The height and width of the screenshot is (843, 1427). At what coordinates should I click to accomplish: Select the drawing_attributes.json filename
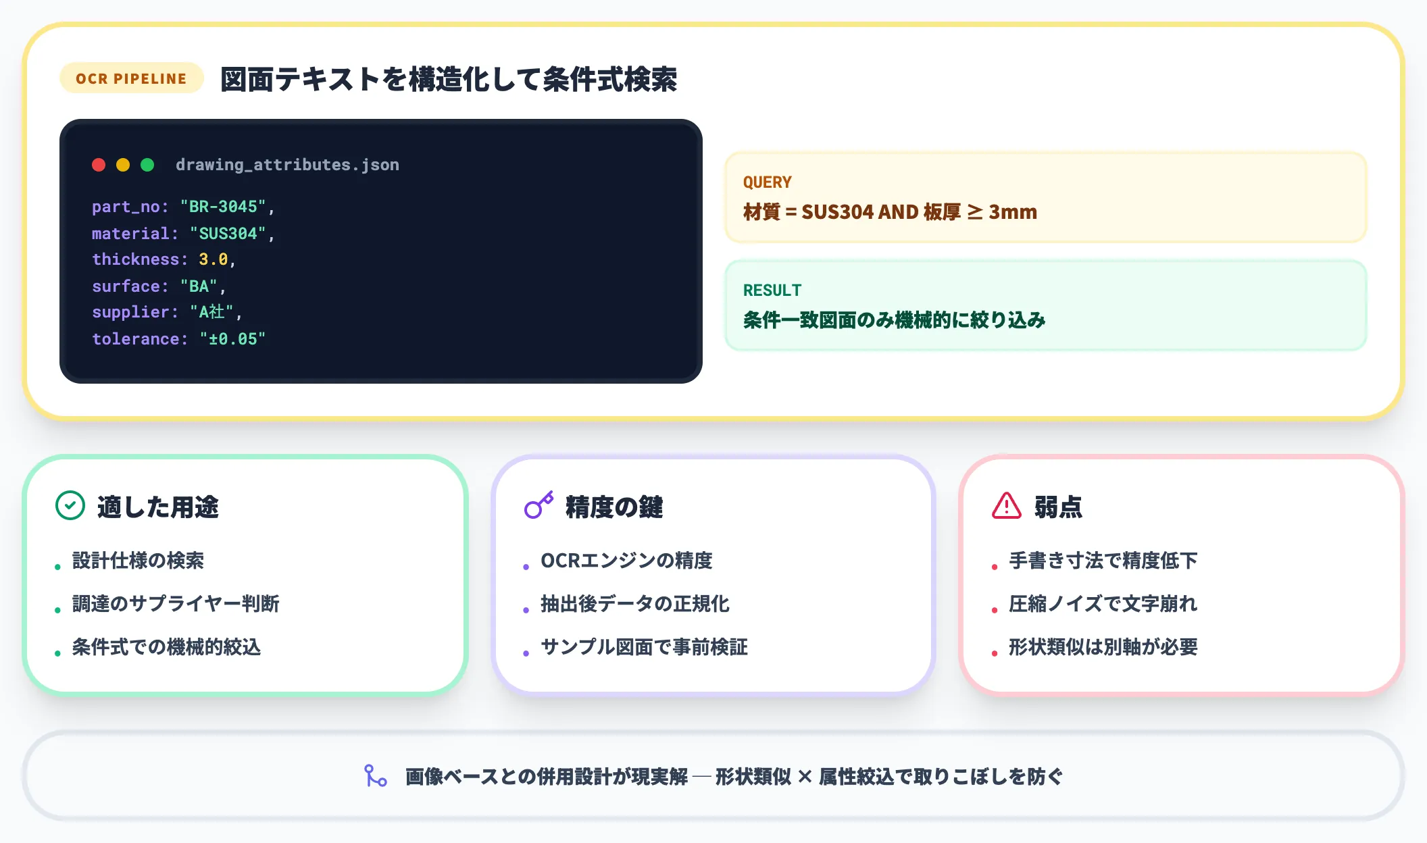tap(287, 165)
